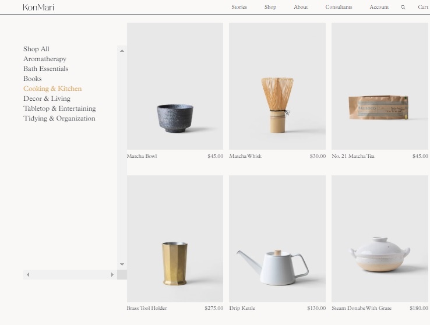This screenshot has width=430, height=325.
Task: Click the left horizontal scroll arrow
Action: [28, 274]
